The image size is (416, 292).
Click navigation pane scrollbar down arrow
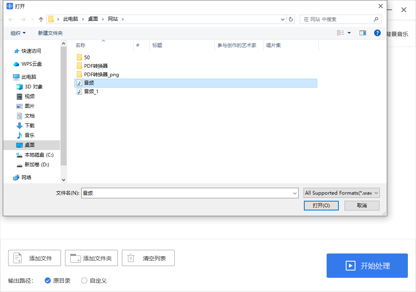click(x=63, y=180)
